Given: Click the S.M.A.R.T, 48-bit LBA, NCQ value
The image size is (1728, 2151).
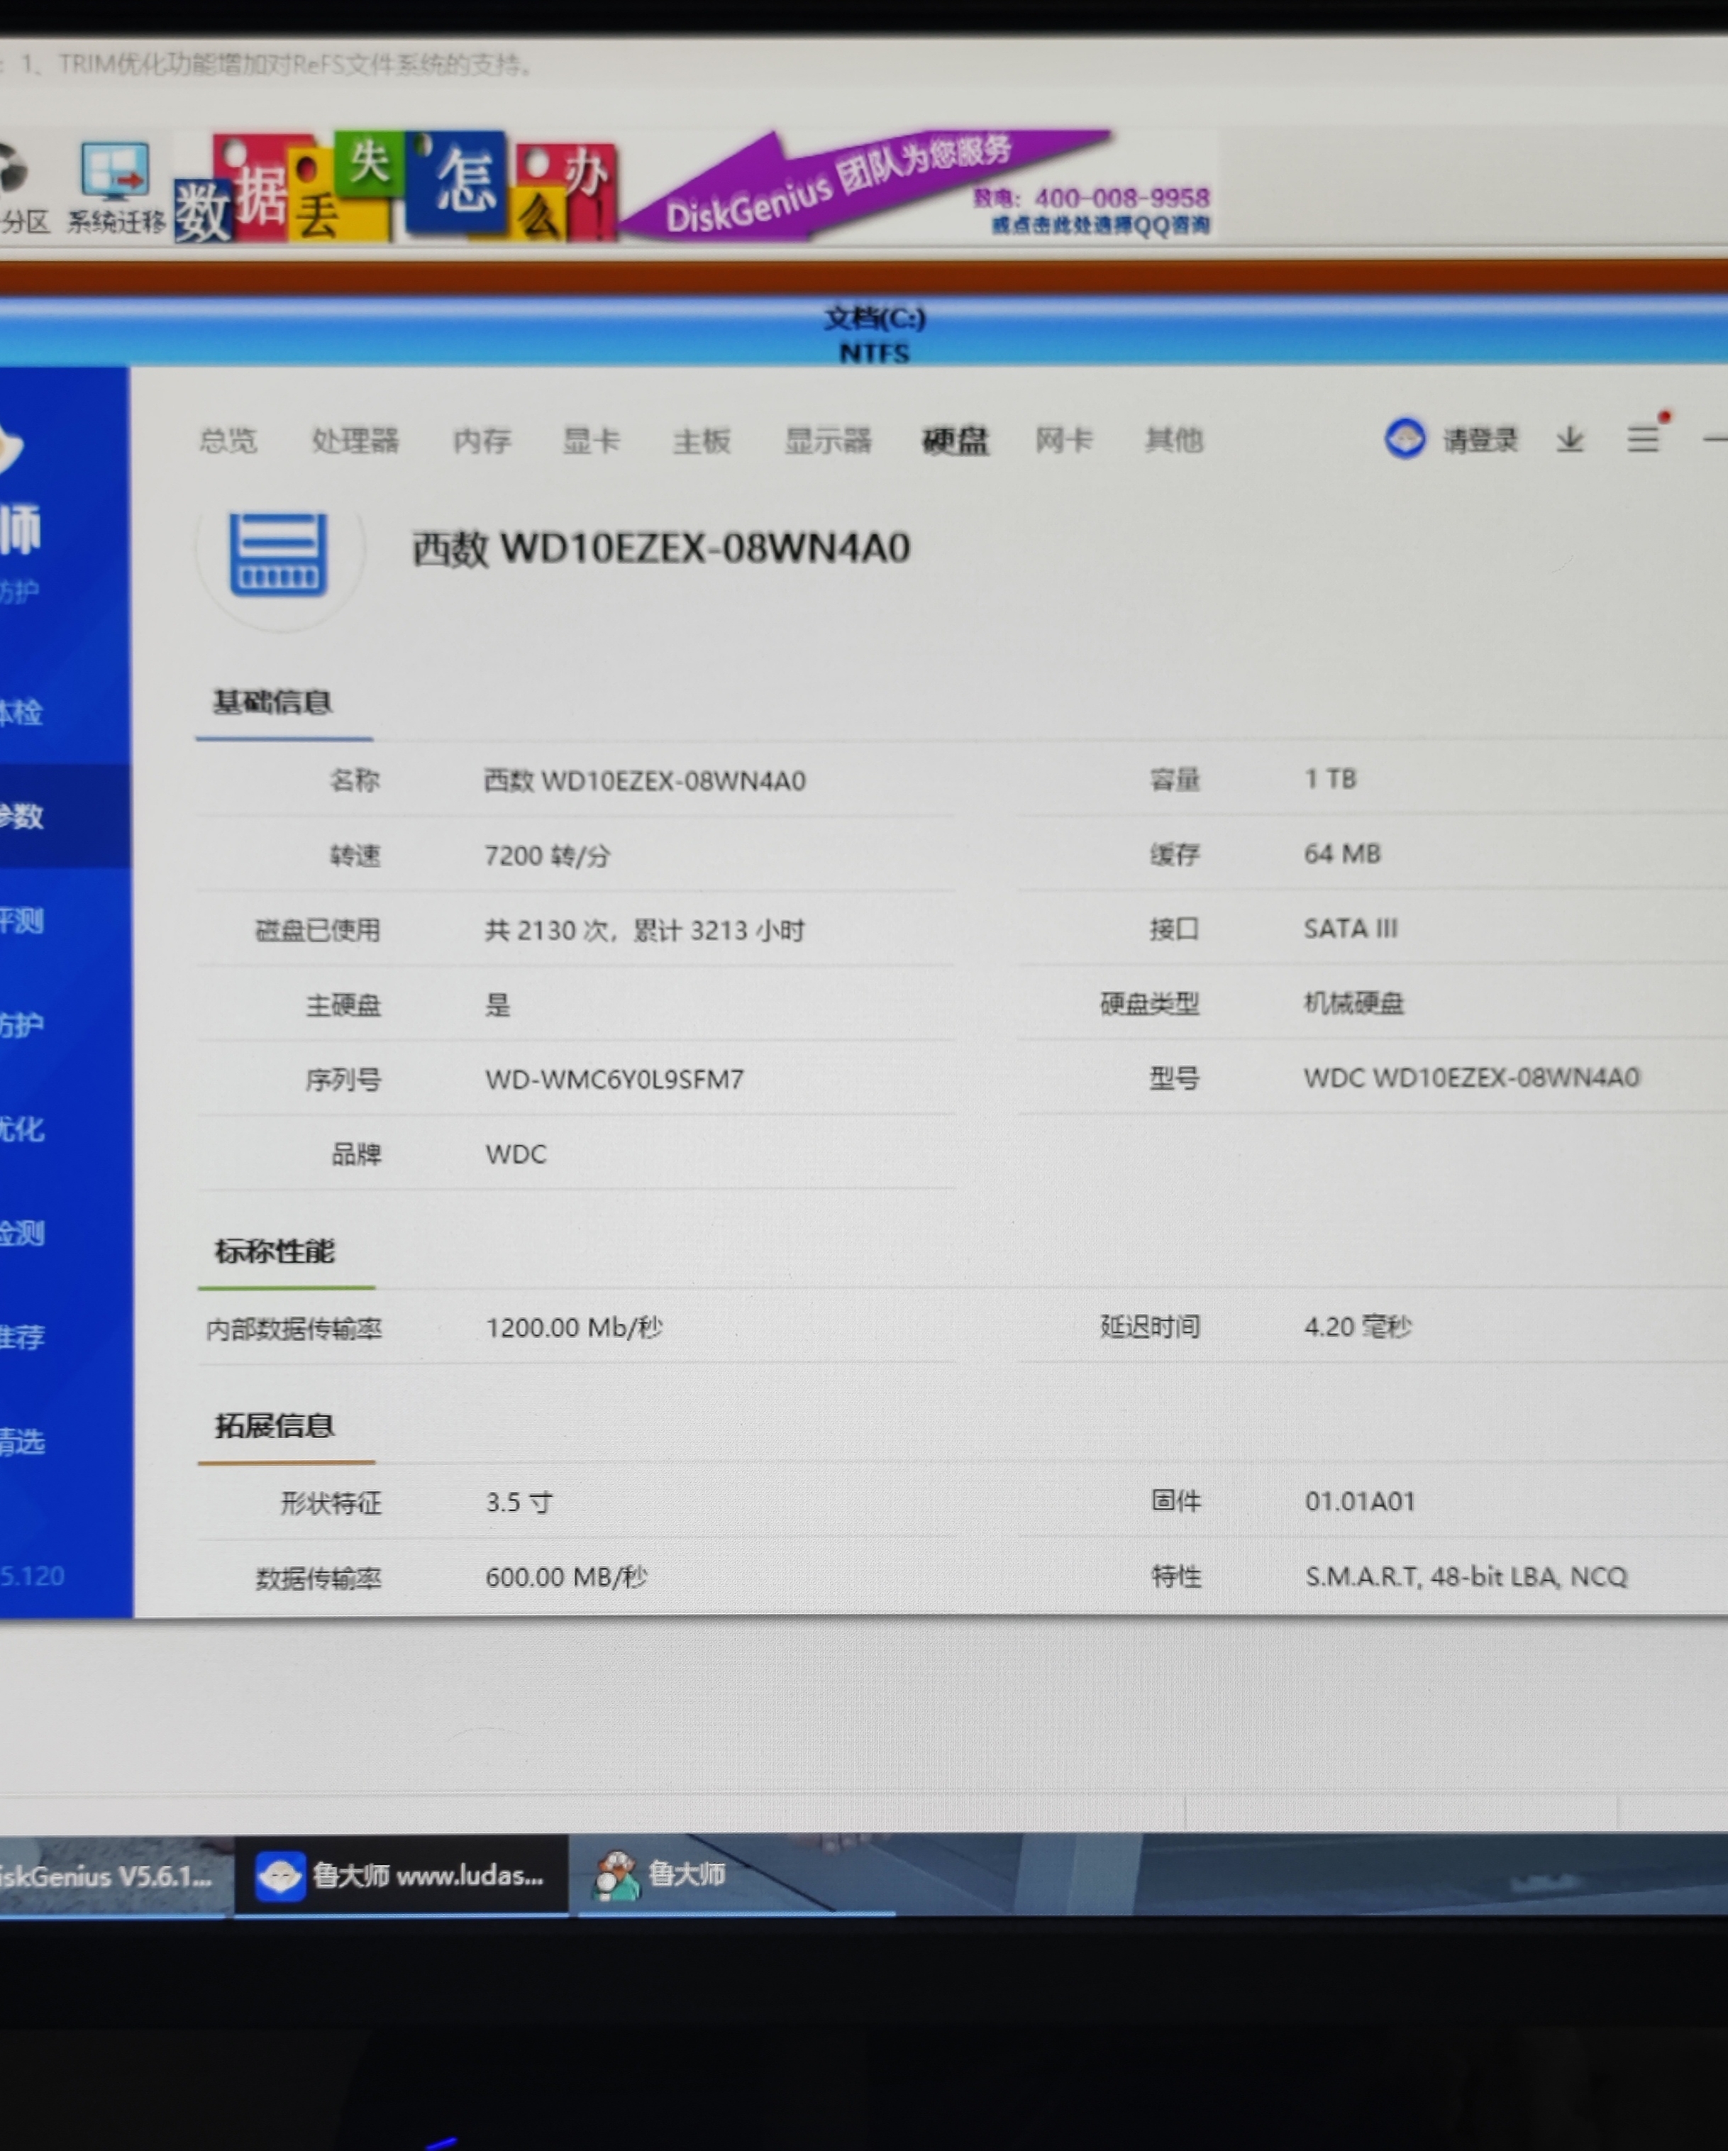Looking at the screenshot, I should point(1467,1576).
